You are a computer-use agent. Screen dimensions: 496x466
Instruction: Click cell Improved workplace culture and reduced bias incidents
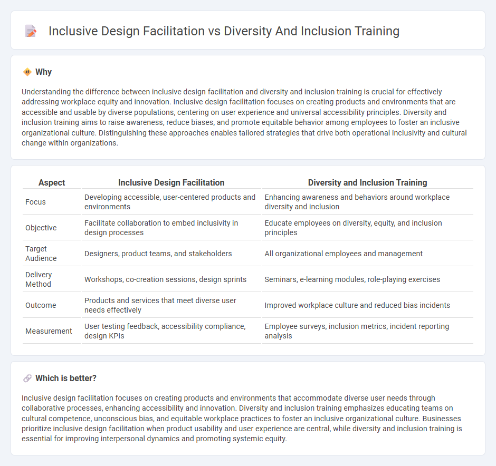(x=368, y=306)
